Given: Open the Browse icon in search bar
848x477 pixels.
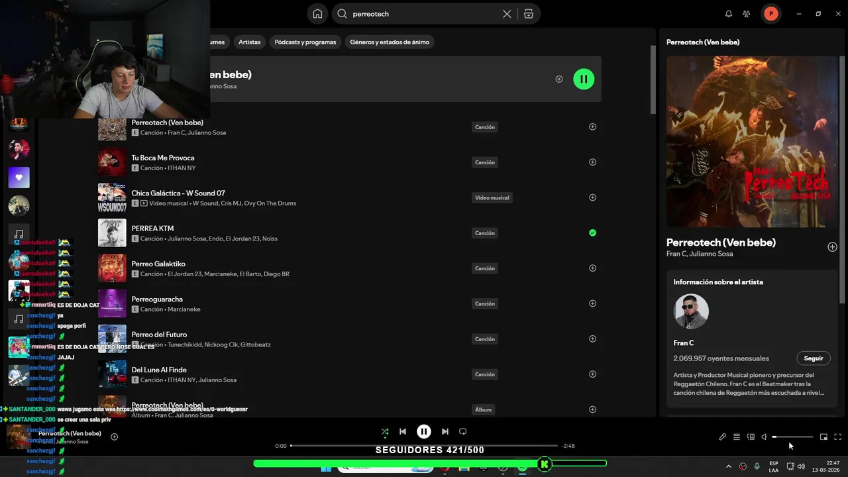Looking at the screenshot, I should tap(528, 14).
